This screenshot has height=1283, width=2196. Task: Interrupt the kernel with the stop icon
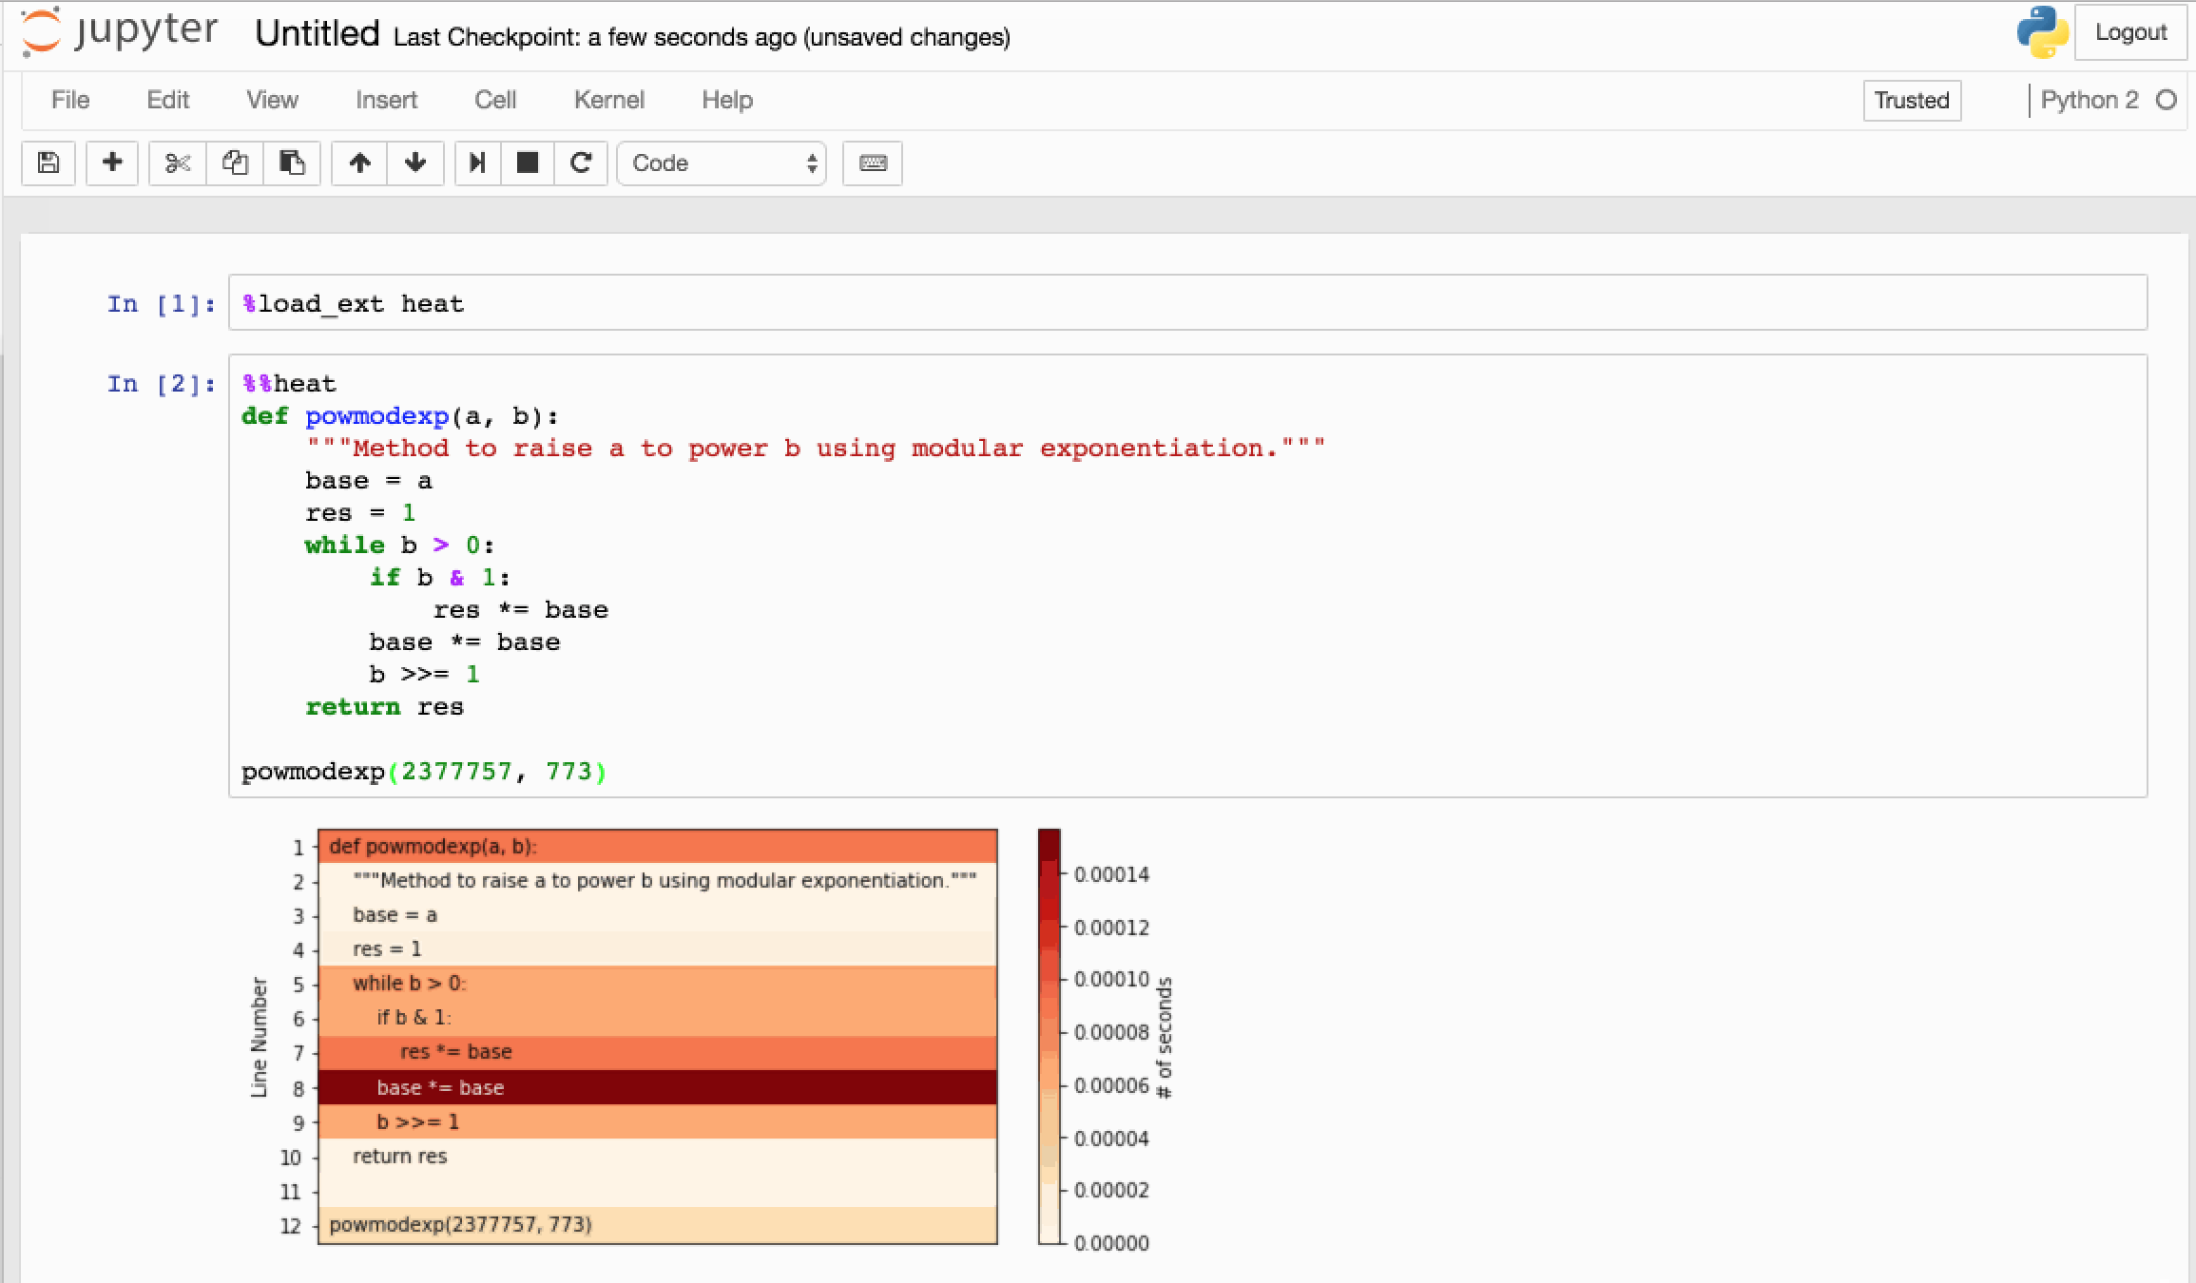click(x=528, y=163)
